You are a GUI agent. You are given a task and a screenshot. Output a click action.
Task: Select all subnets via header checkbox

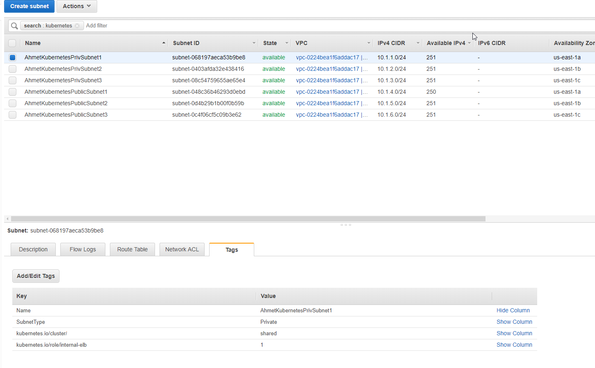[12, 43]
